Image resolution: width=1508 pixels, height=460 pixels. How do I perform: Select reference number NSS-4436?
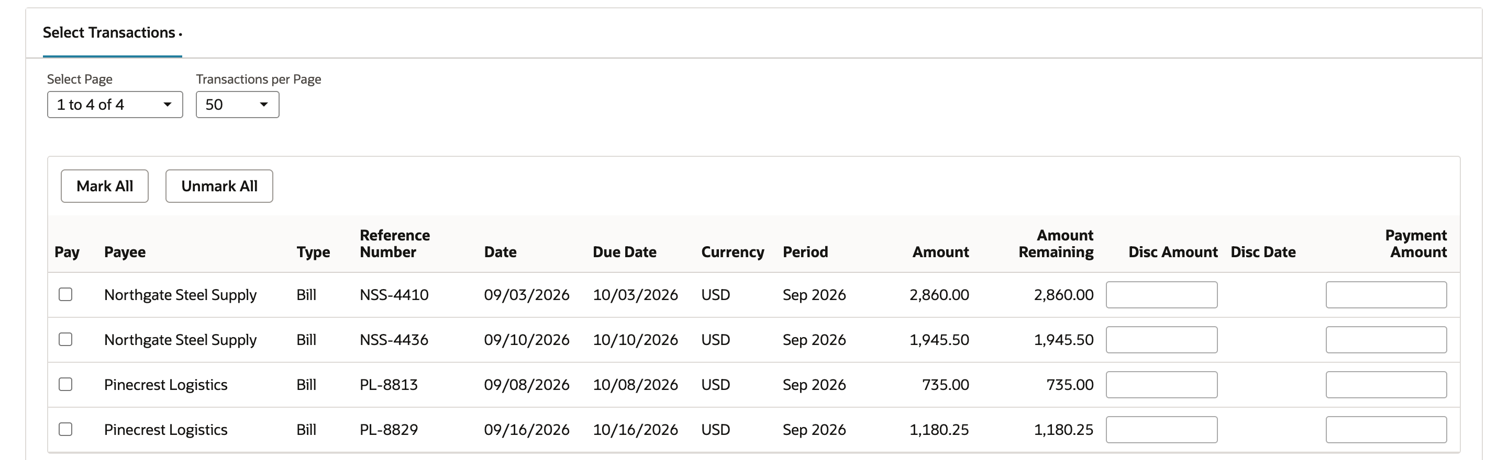(x=394, y=340)
